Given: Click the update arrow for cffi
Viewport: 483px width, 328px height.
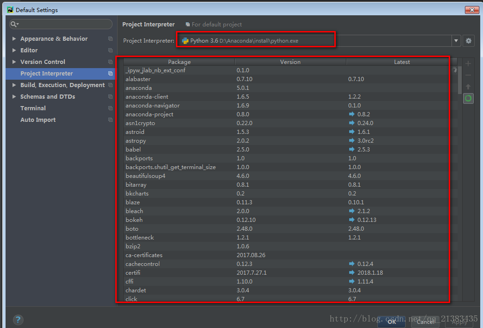Looking at the screenshot, I should tap(351, 282).
